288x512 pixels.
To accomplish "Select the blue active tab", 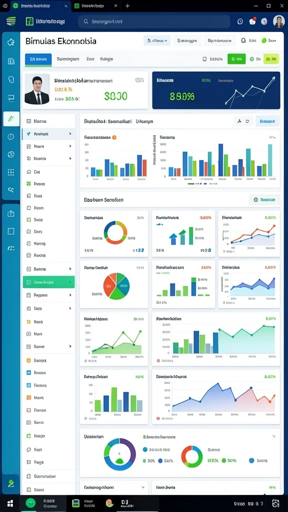I will click(x=38, y=59).
